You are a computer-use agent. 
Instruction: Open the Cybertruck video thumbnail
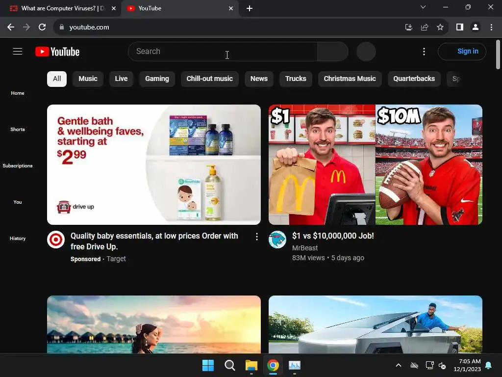pos(376,324)
